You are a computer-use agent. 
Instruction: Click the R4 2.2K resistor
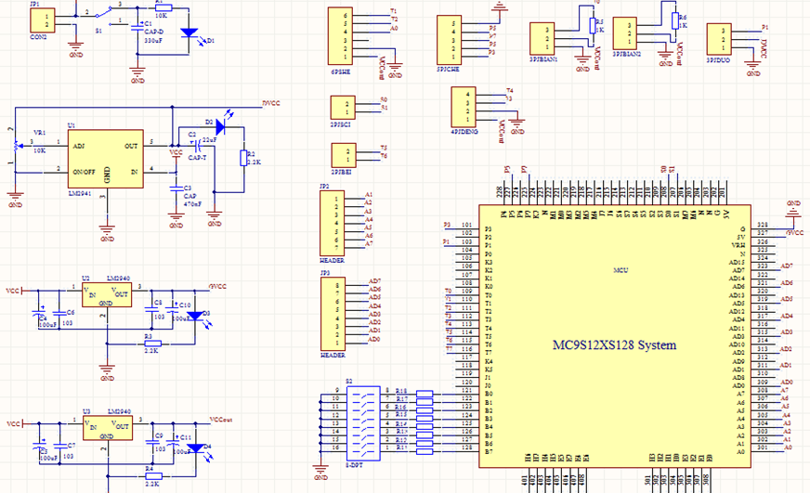coord(154,476)
